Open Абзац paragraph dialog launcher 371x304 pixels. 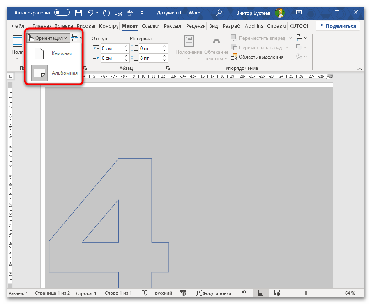(168, 68)
